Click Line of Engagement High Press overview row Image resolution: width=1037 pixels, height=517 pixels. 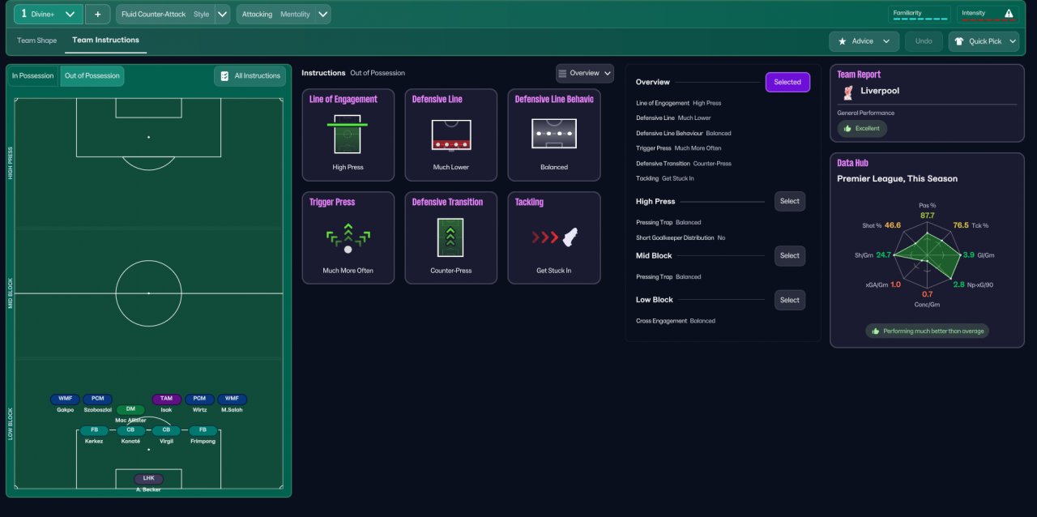(678, 103)
